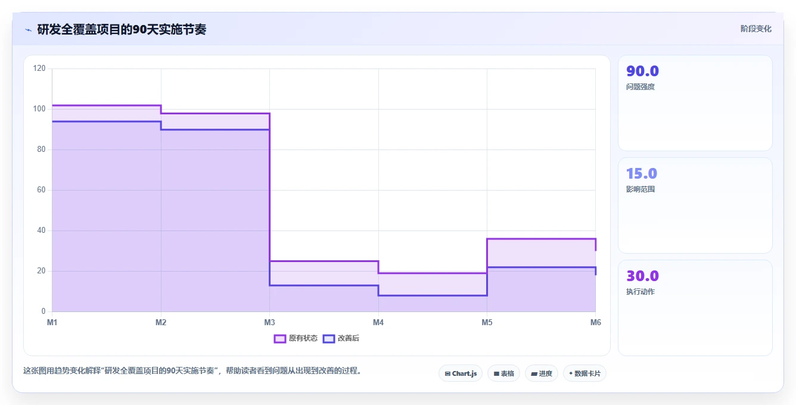796x405 pixels.
Task: Click the 60 y-axis value
Action: 42,190
